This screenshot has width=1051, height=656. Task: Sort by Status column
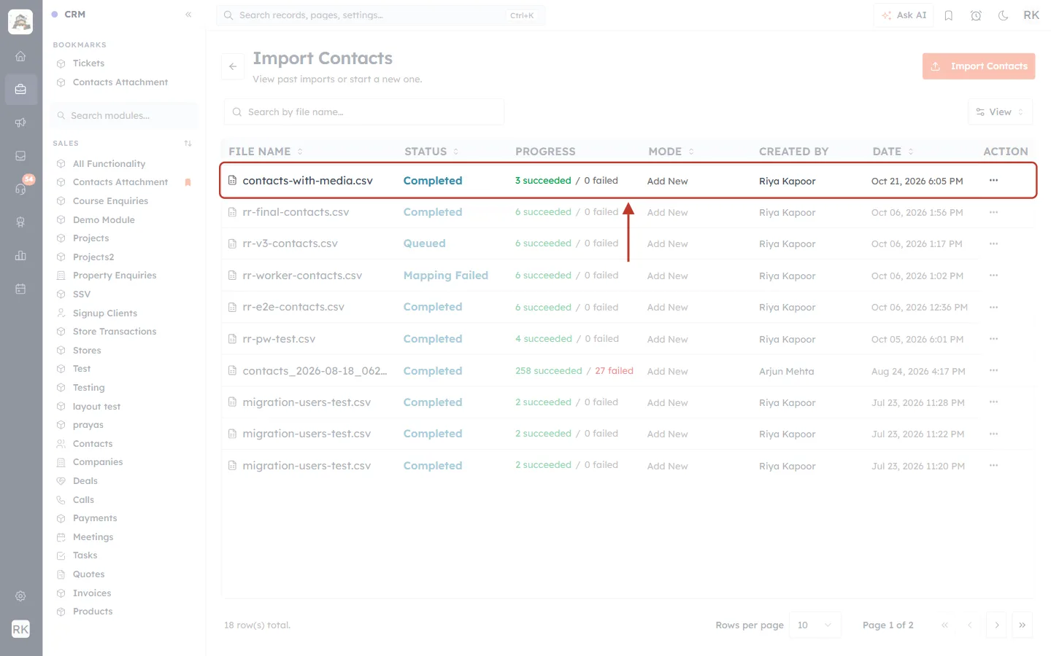click(431, 152)
